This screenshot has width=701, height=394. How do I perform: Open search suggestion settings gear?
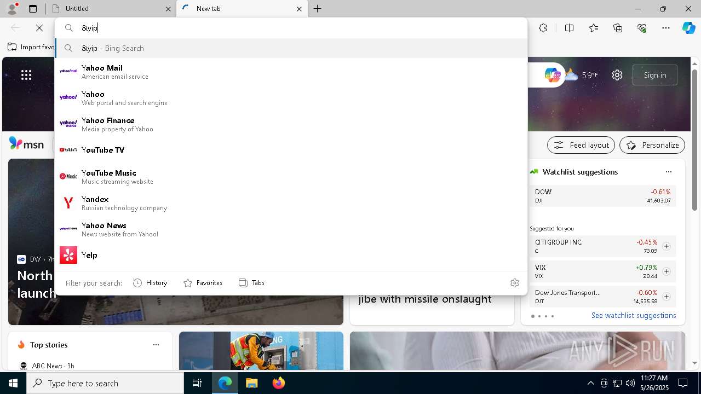(x=514, y=283)
